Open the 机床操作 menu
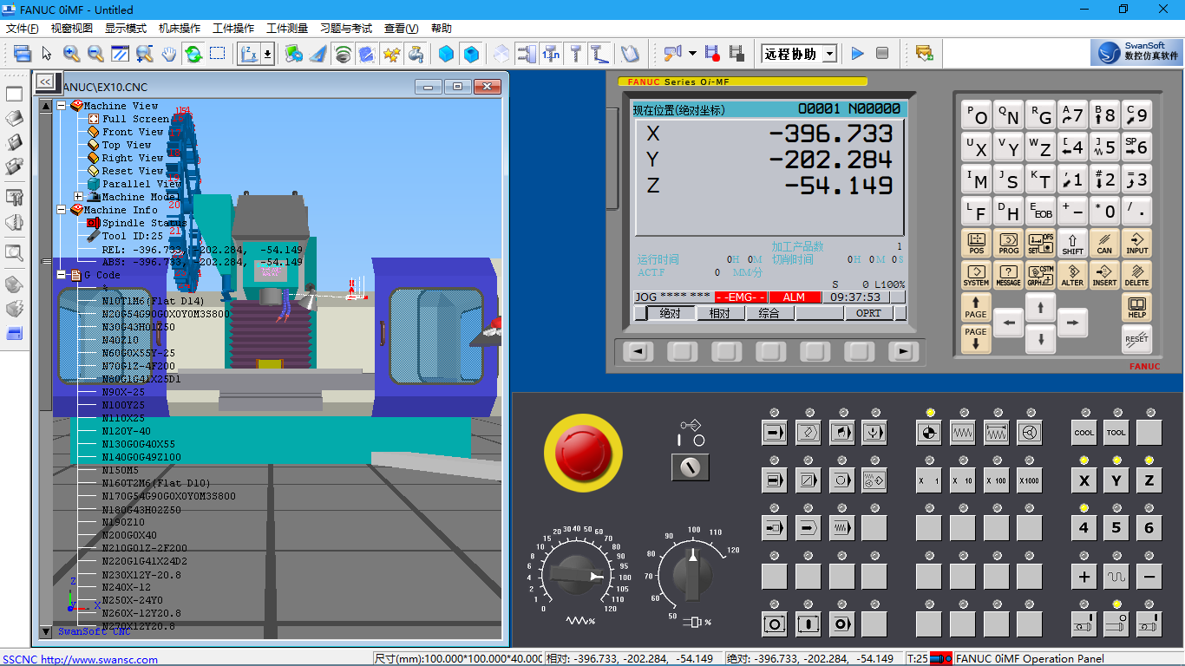Viewport: 1185px width, 666px height. click(x=180, y=29)
